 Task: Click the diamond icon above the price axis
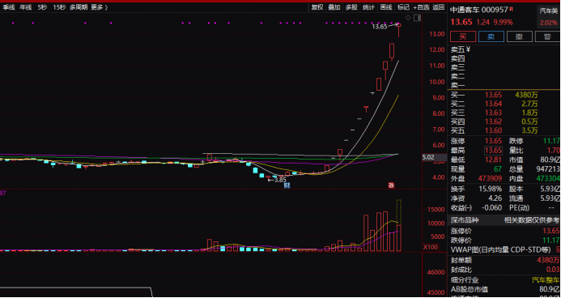click(408, 18)
